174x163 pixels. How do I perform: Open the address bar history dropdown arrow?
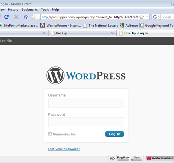coord(147,17)
